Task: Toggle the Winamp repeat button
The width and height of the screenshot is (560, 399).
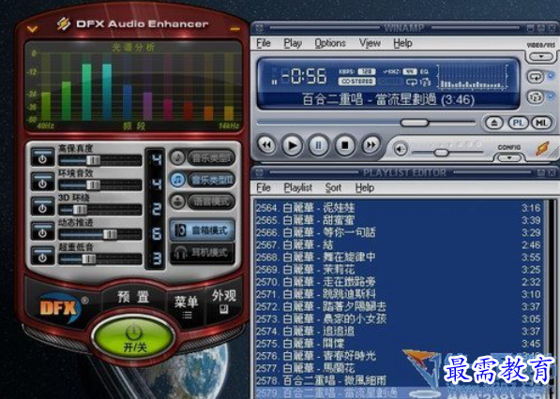Action: 535,76
